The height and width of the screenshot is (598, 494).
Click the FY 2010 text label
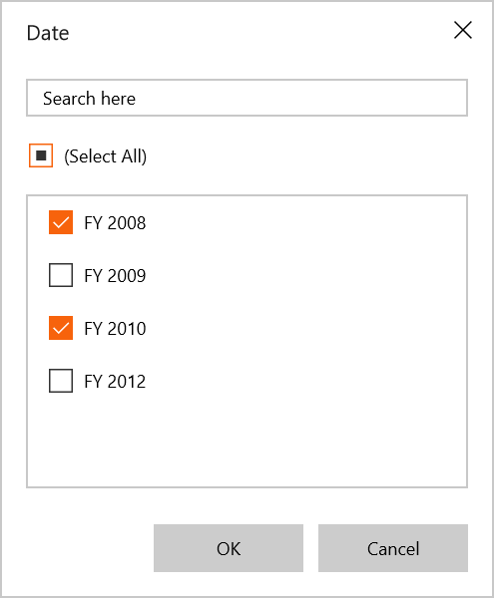tap(115, 329)
